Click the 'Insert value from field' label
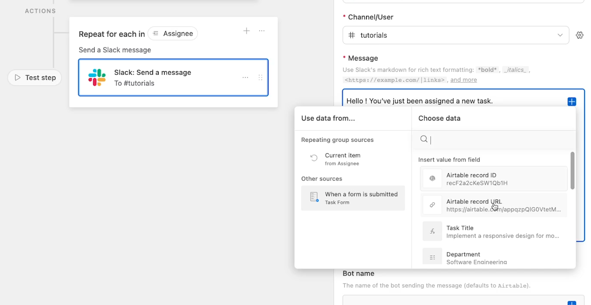Viewport: 591px width, 305px height. click(449, 160)
